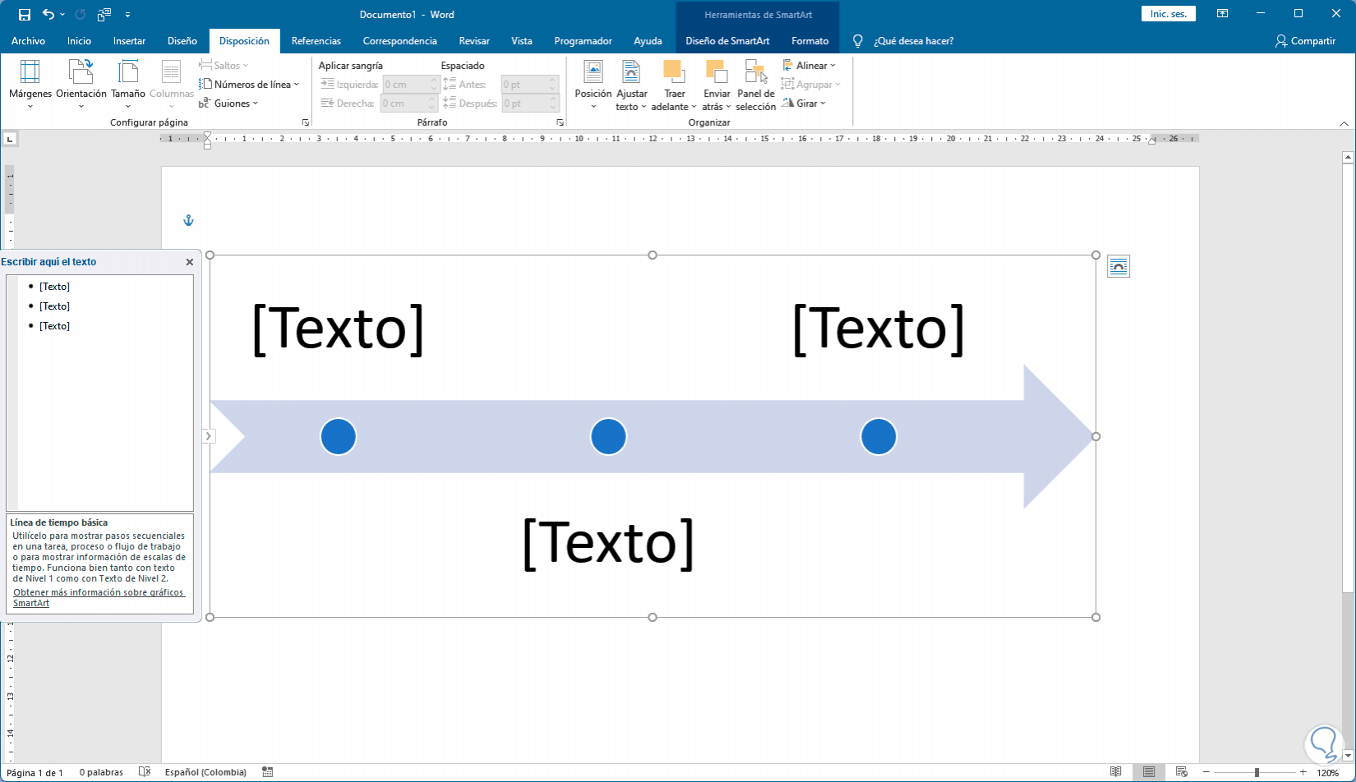1356x782 pixels.
Task: Click the Página 1 de 1 status indicator
Action: coord(35,772)
